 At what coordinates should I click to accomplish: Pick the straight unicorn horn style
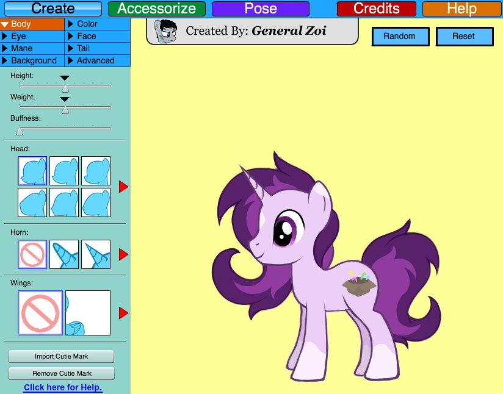pos(96,254)
